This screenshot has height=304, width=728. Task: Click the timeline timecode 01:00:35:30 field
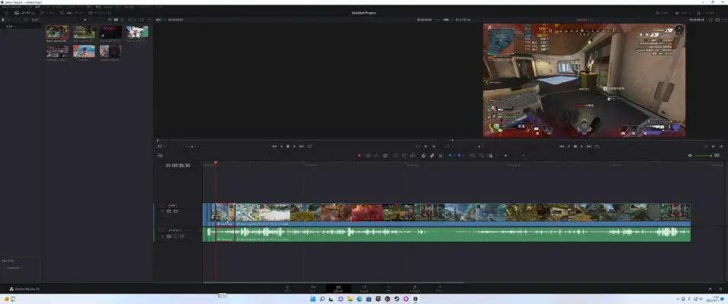tap(178, 165)
